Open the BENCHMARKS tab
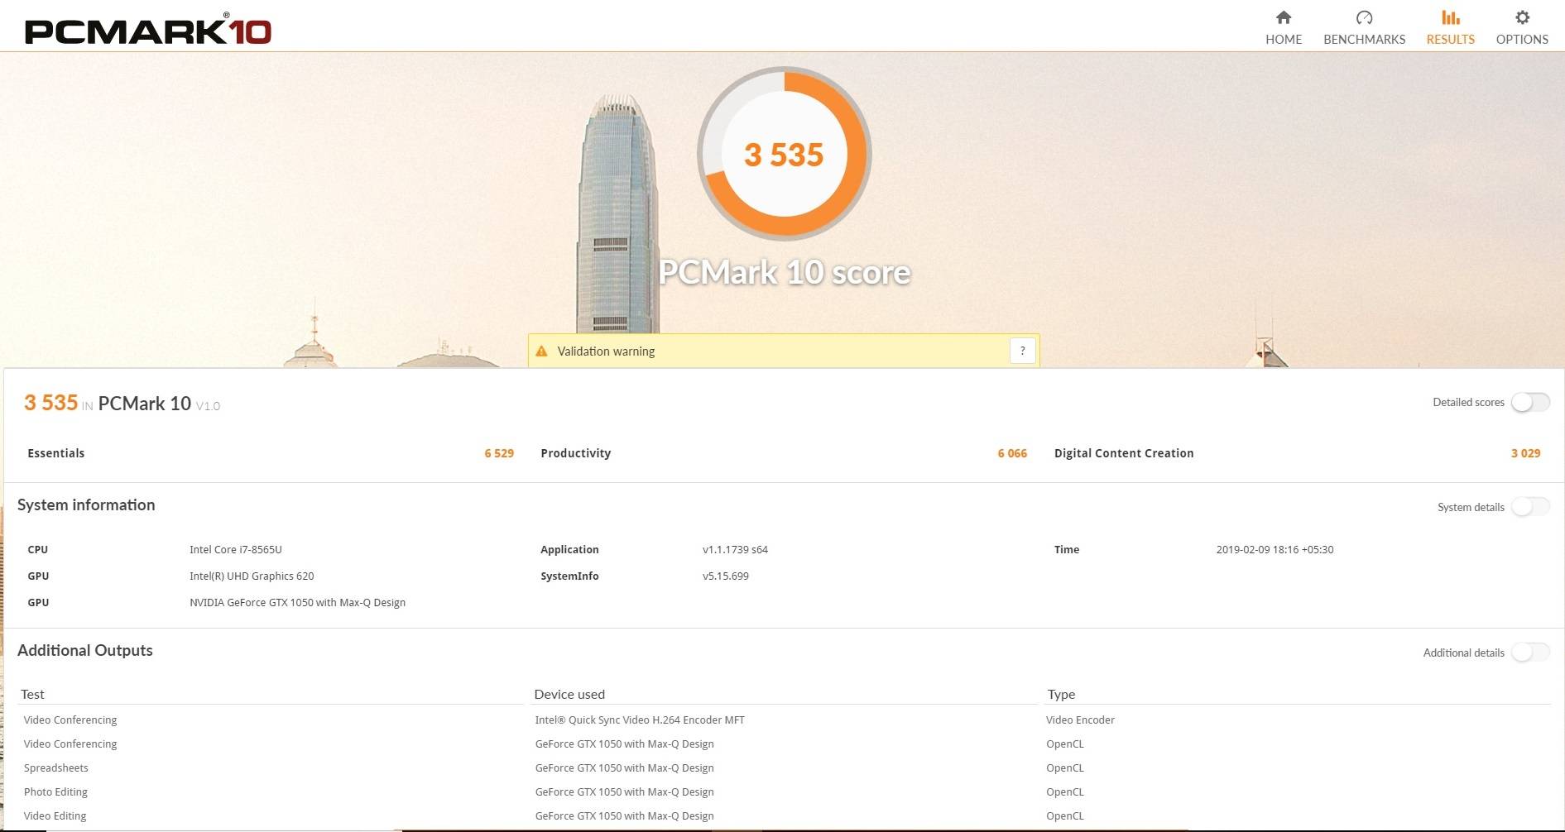 click(1364, 28)
